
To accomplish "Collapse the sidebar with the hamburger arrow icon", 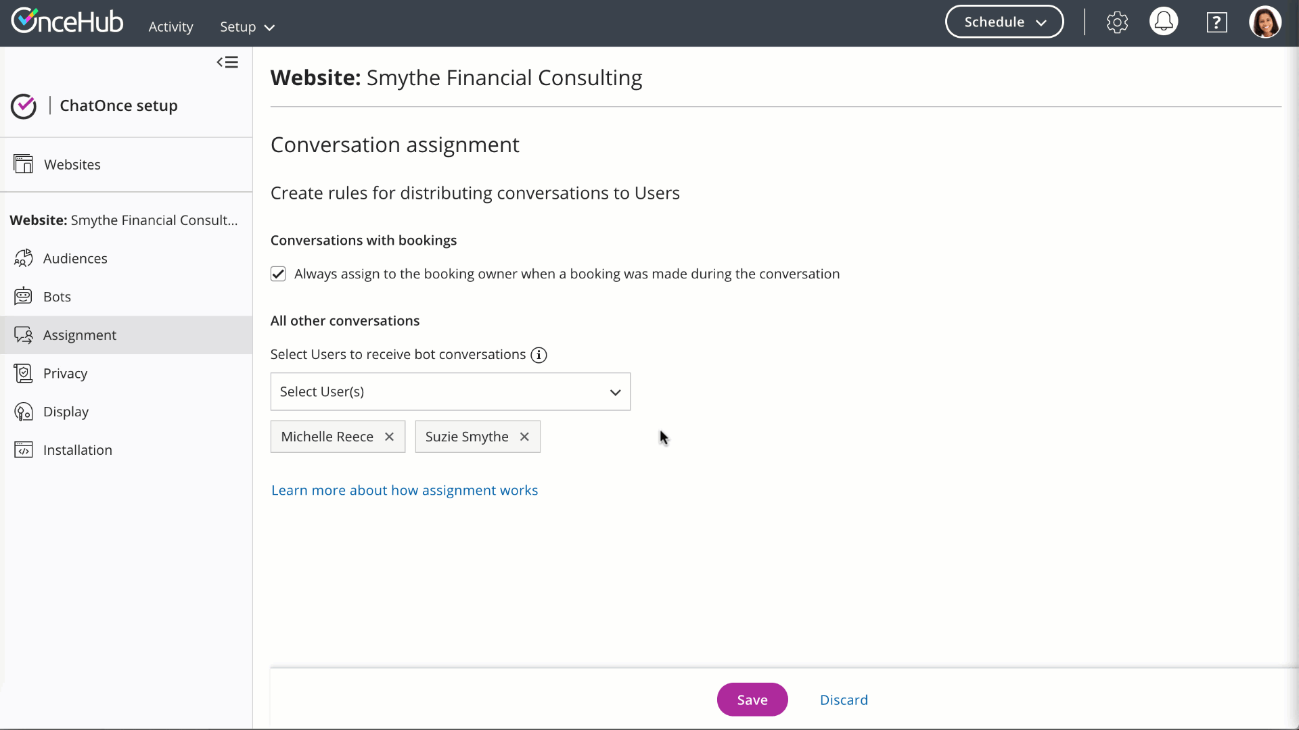I will pyautogui.click(x=227, y=62).
